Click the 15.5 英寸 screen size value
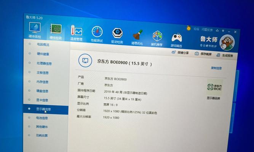Image resolution: width=254 pixels, height=152 pixels. tap(123, 99)
